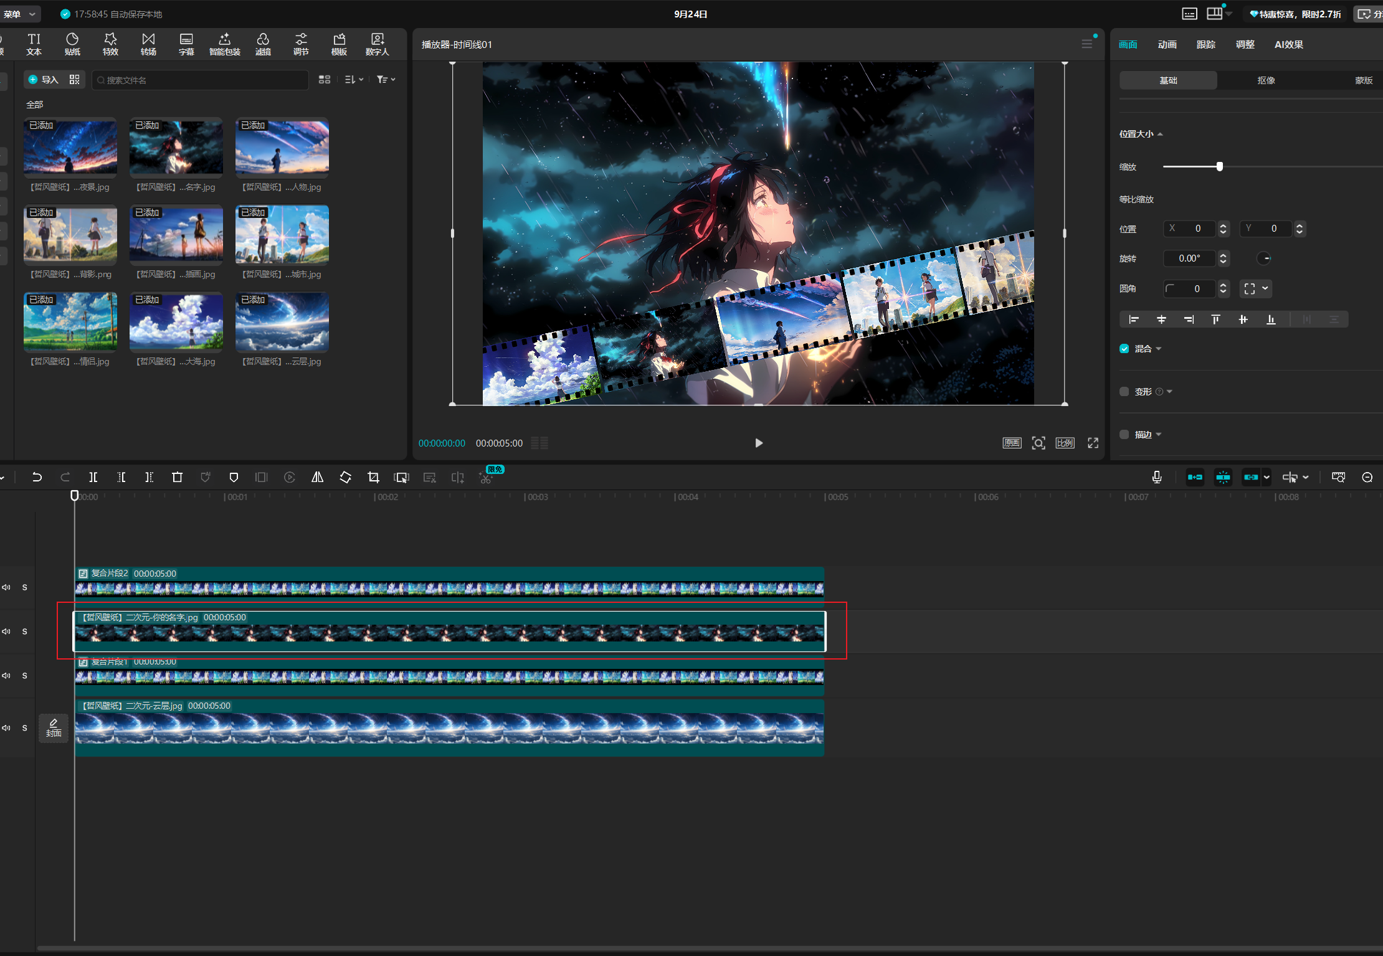Viewport: 1383px width, 956px height.
Task: Uncheck the 混合 blend checkbox
Action: point(1124,349)
